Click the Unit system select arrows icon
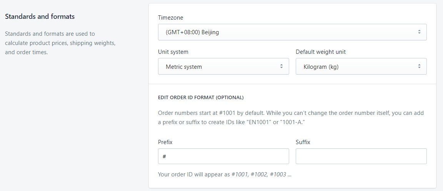The width and height of the screenshot is (443, 191). coord(281,67)
